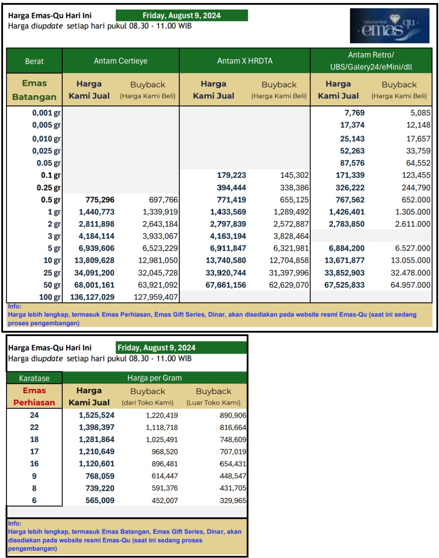The height and width of the screenshot is (558, 439).
Task: Click the 'Harga per Gram' header
Action: click(x=155, y=378)
